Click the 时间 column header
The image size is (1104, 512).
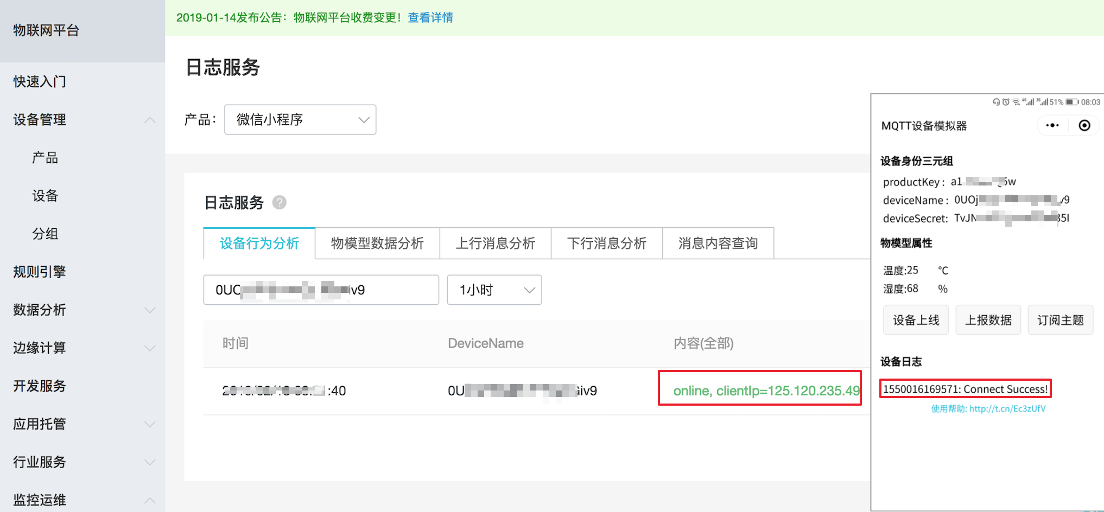click(x=236, y=343)
